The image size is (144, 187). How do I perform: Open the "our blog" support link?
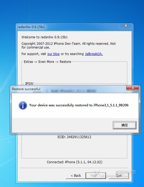point(53,54)
